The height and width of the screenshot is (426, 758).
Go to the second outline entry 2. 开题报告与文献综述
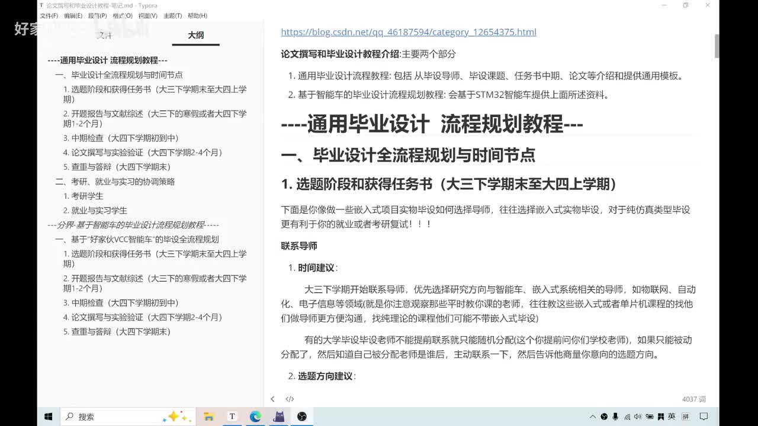155,283
